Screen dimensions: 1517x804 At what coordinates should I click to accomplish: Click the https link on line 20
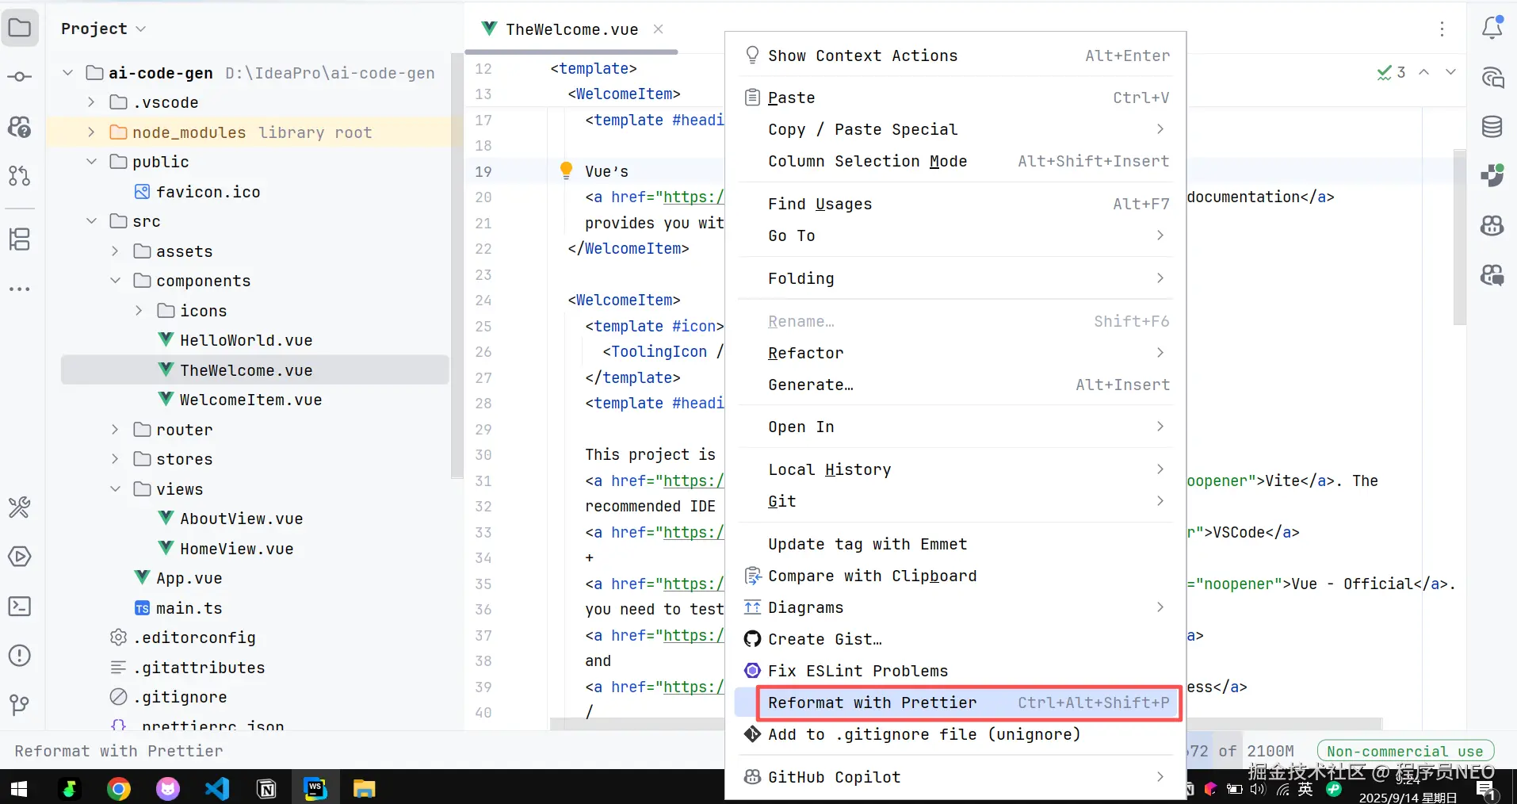pos(693,197)
